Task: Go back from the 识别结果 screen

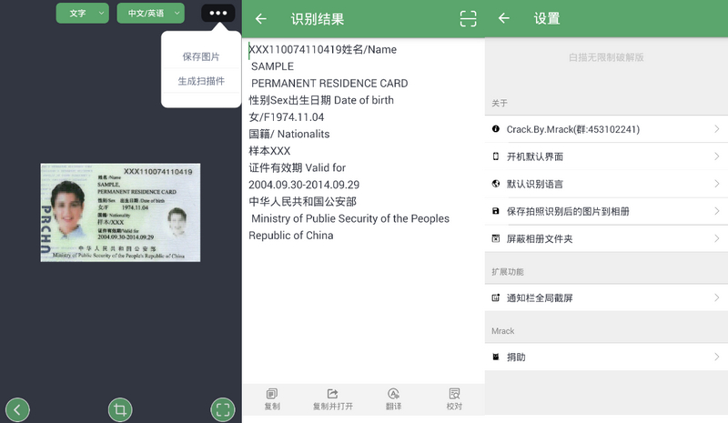Action: 261,18
